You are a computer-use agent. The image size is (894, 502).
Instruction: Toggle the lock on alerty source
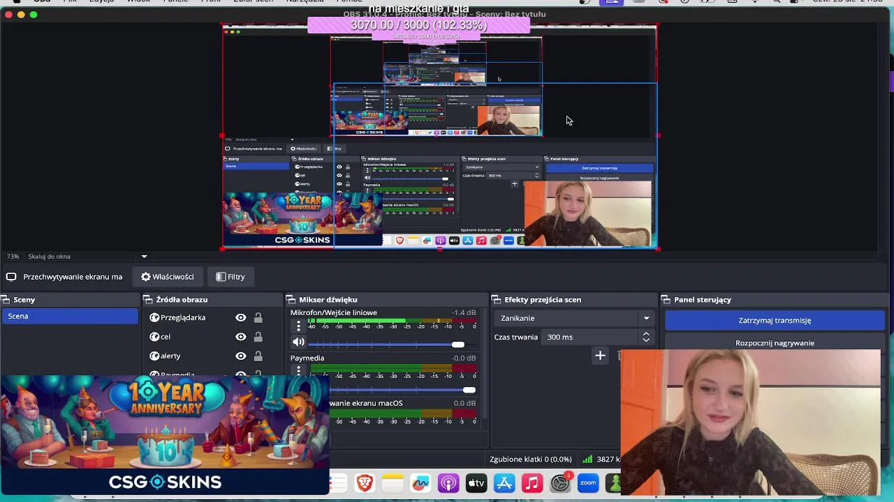coord(258,356)
